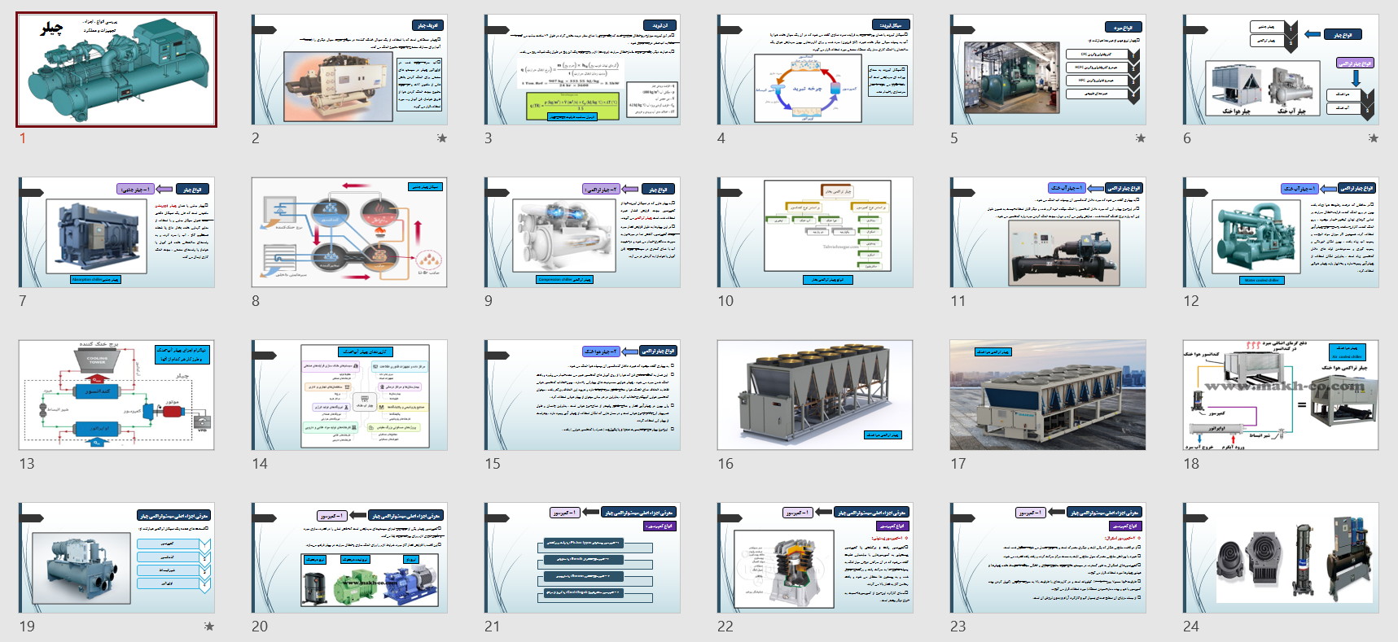Image resolution: width=1398 pixels, height=642 pixels.
Task: Preview the transition star beneath slide 5
Action: (x=1141, y=138)
